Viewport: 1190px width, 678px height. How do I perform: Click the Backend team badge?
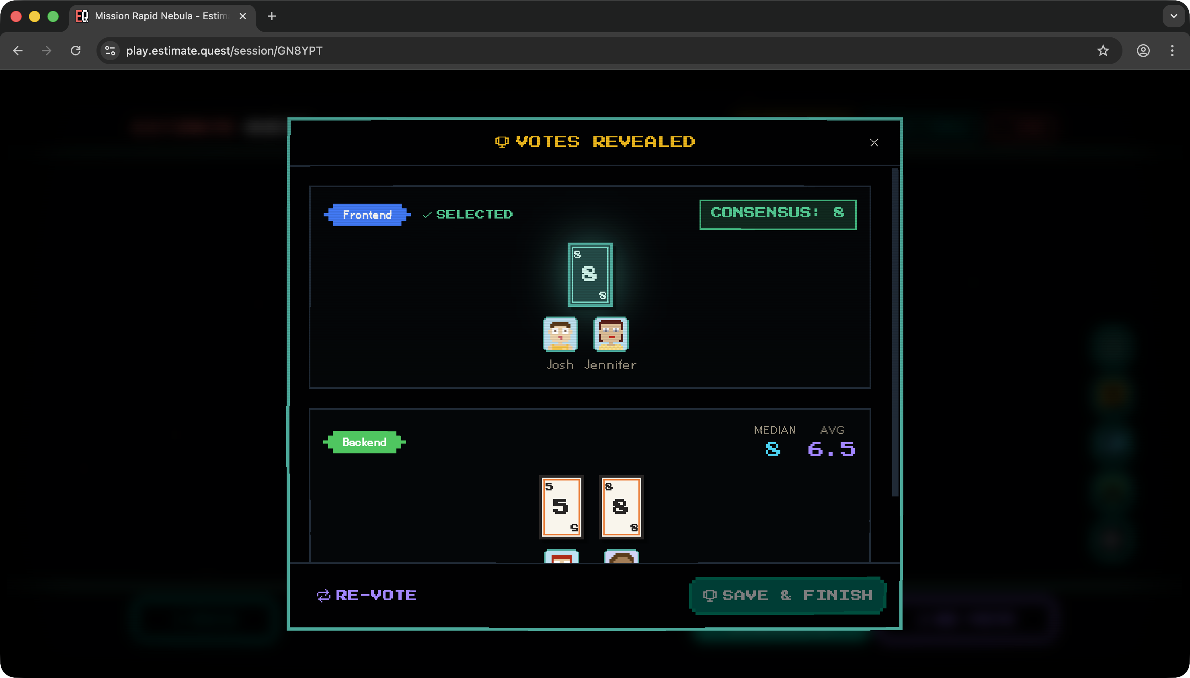click(x=364, y=442)
